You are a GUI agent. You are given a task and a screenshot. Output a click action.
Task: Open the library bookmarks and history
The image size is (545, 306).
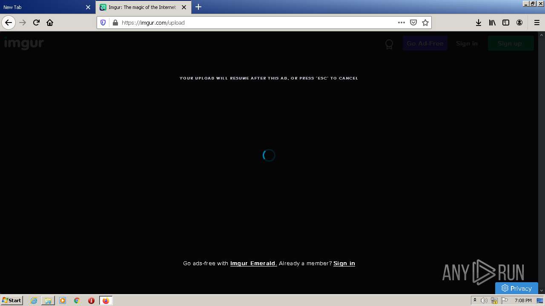pos(492,23)
